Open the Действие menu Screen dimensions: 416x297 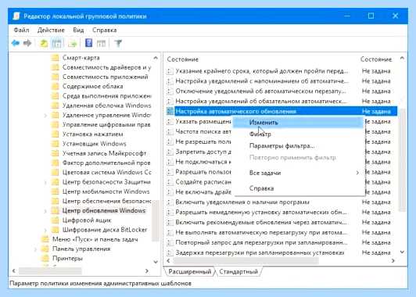[x=51, y=30]
